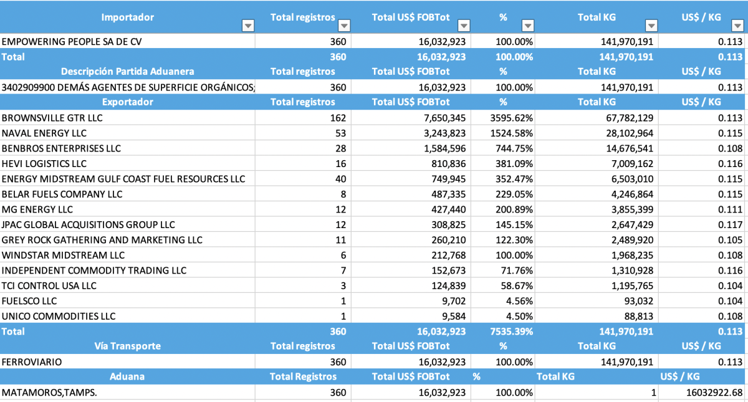Select the UNICO COMMODITIES LLC cell
This screenshot has height=402, width=748.
(127, 317)
